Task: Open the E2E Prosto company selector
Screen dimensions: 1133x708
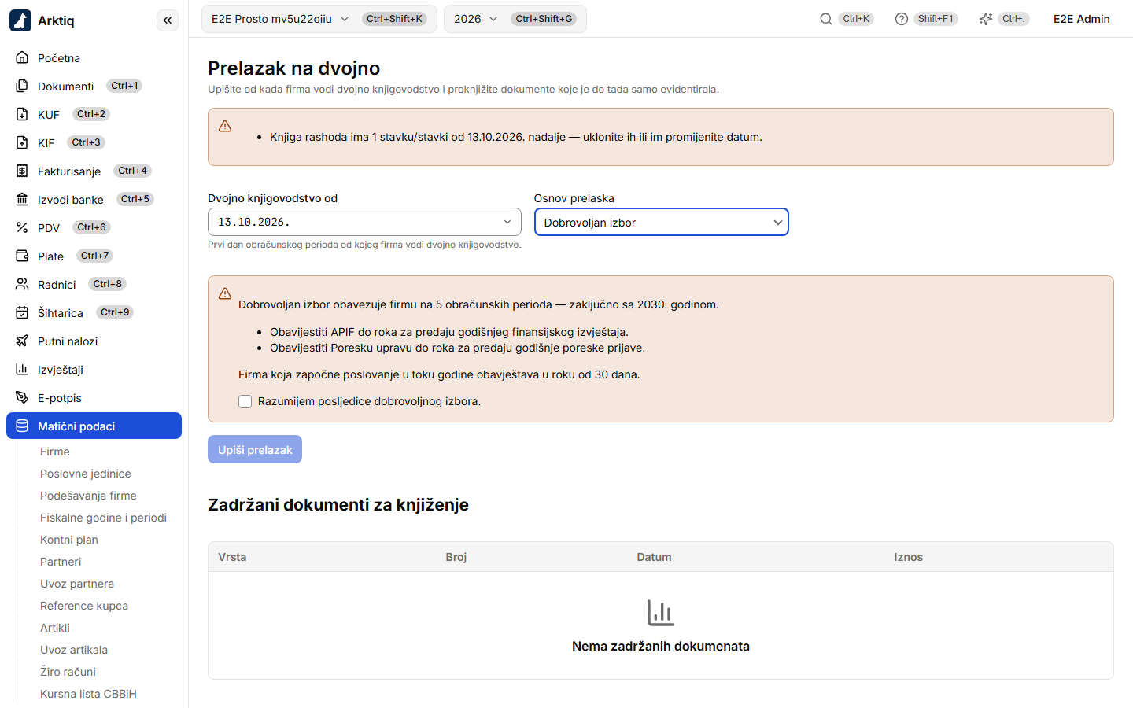Action: tap(319, 19)
